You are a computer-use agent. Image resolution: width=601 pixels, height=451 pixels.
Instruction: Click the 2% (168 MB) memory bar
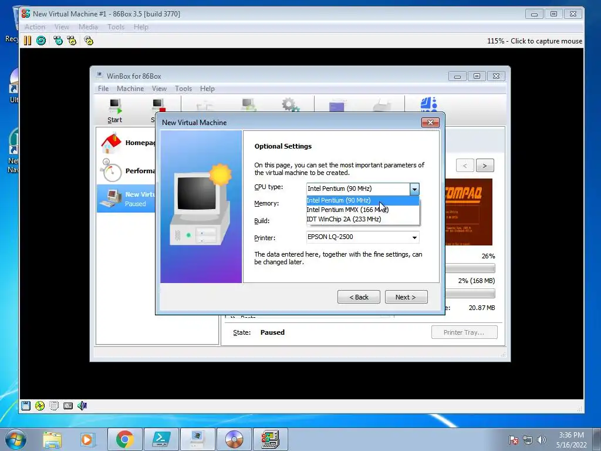pyautogui.click(x=470, y=294)
